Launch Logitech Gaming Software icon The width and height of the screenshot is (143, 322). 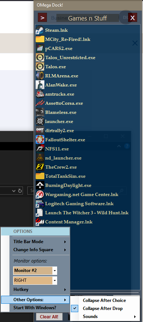(x=40, y=203)
